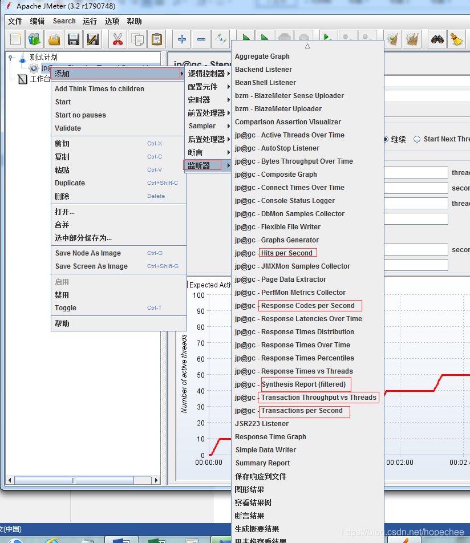This screenshot has height=543, width=470.
Task: Open the 选项 menu
Action: [112, 21]
